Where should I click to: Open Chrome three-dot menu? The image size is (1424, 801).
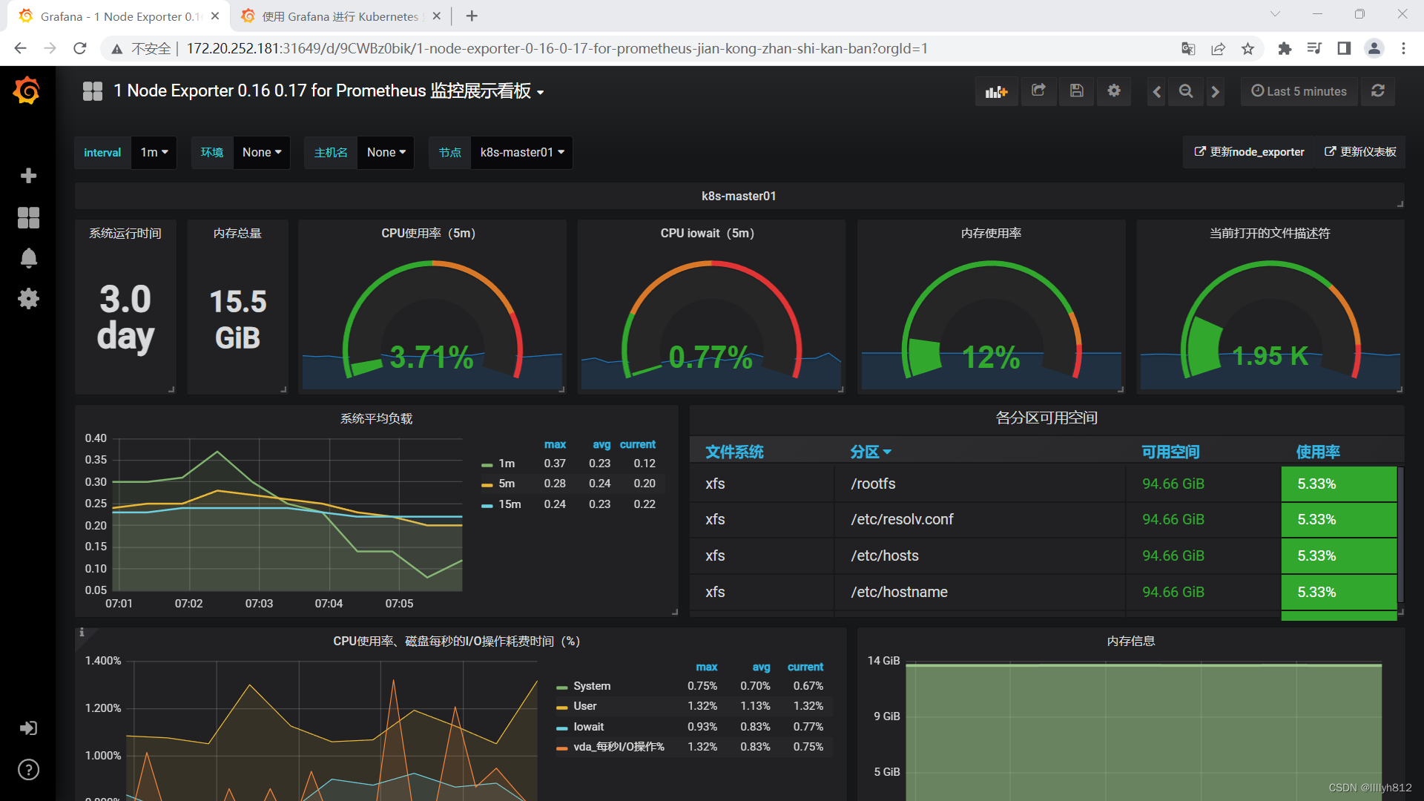click(x=1403, y=49)
